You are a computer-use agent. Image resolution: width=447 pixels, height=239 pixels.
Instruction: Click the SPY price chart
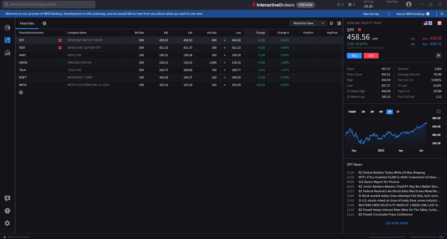pos(386,133)
